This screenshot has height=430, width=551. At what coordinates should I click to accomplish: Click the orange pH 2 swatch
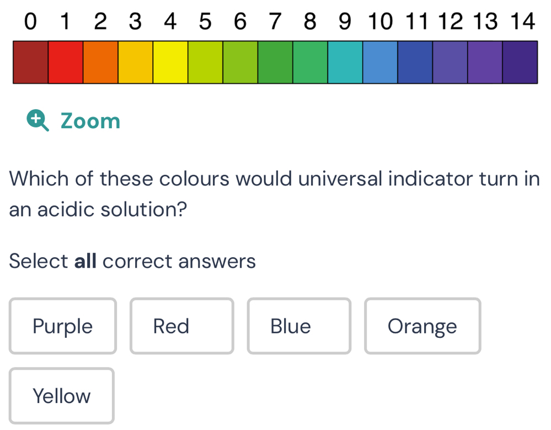(x=100, y=62)
